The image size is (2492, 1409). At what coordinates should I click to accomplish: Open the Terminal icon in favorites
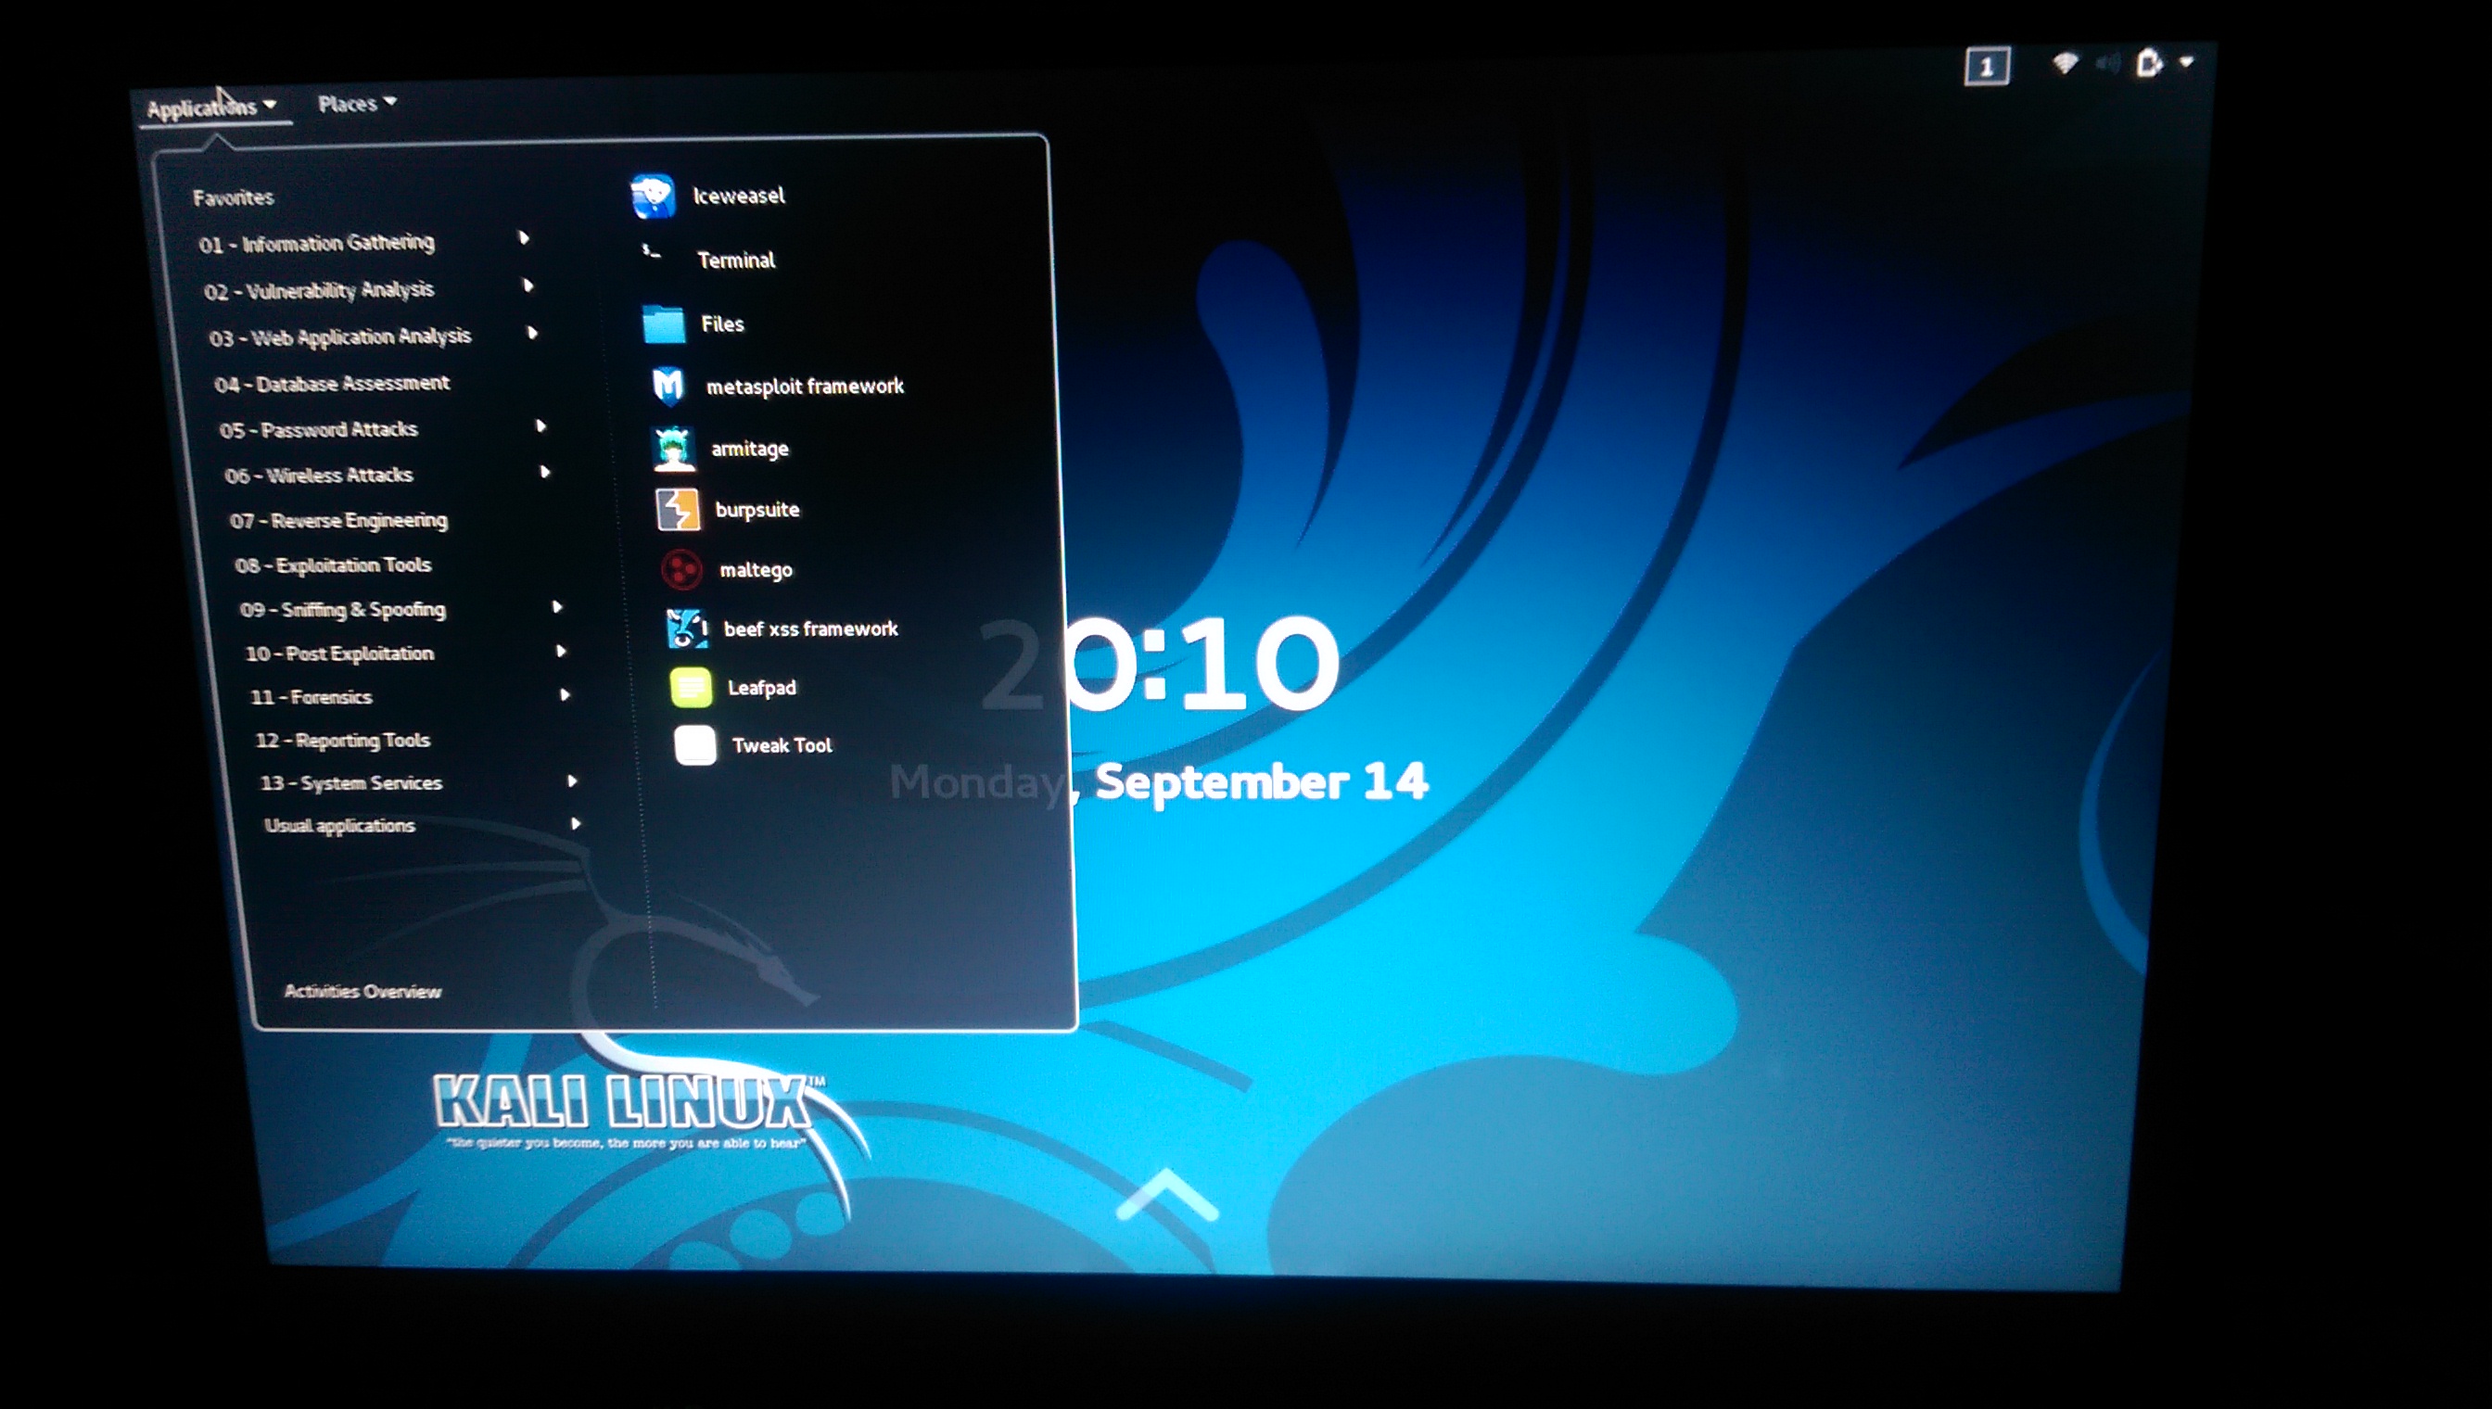click(654, 255)
